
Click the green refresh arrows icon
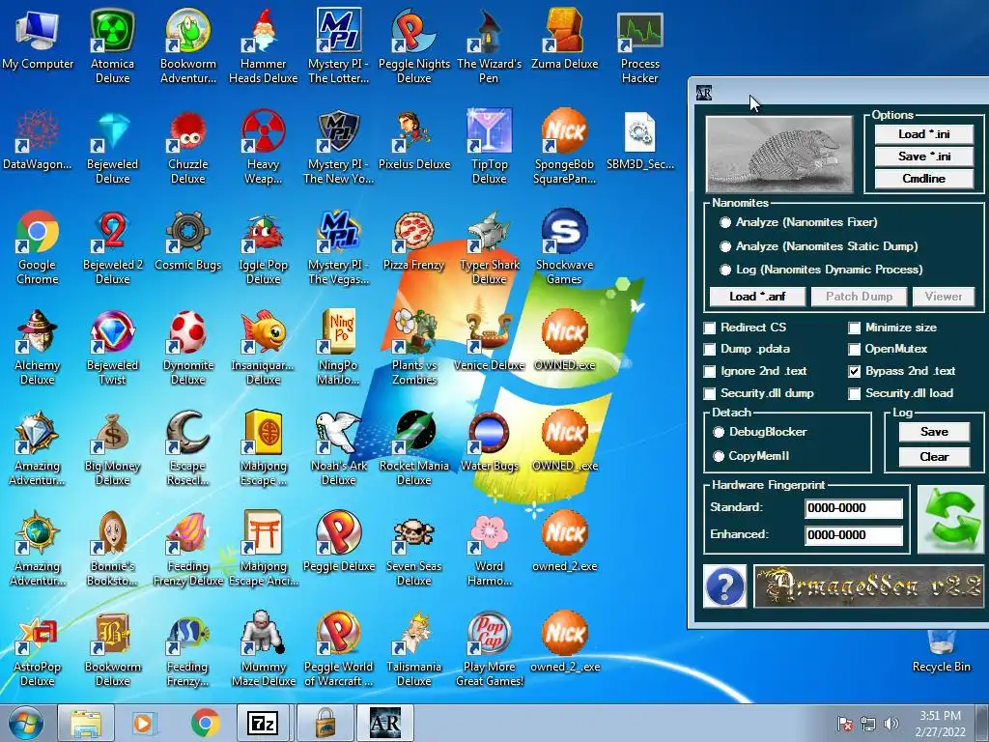pyautogui.click(x=950, y=520)
